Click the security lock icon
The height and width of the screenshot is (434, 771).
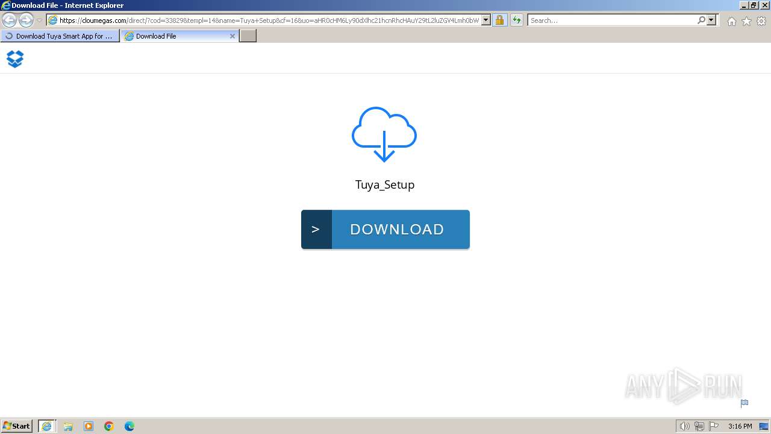(x=499, y=20)
